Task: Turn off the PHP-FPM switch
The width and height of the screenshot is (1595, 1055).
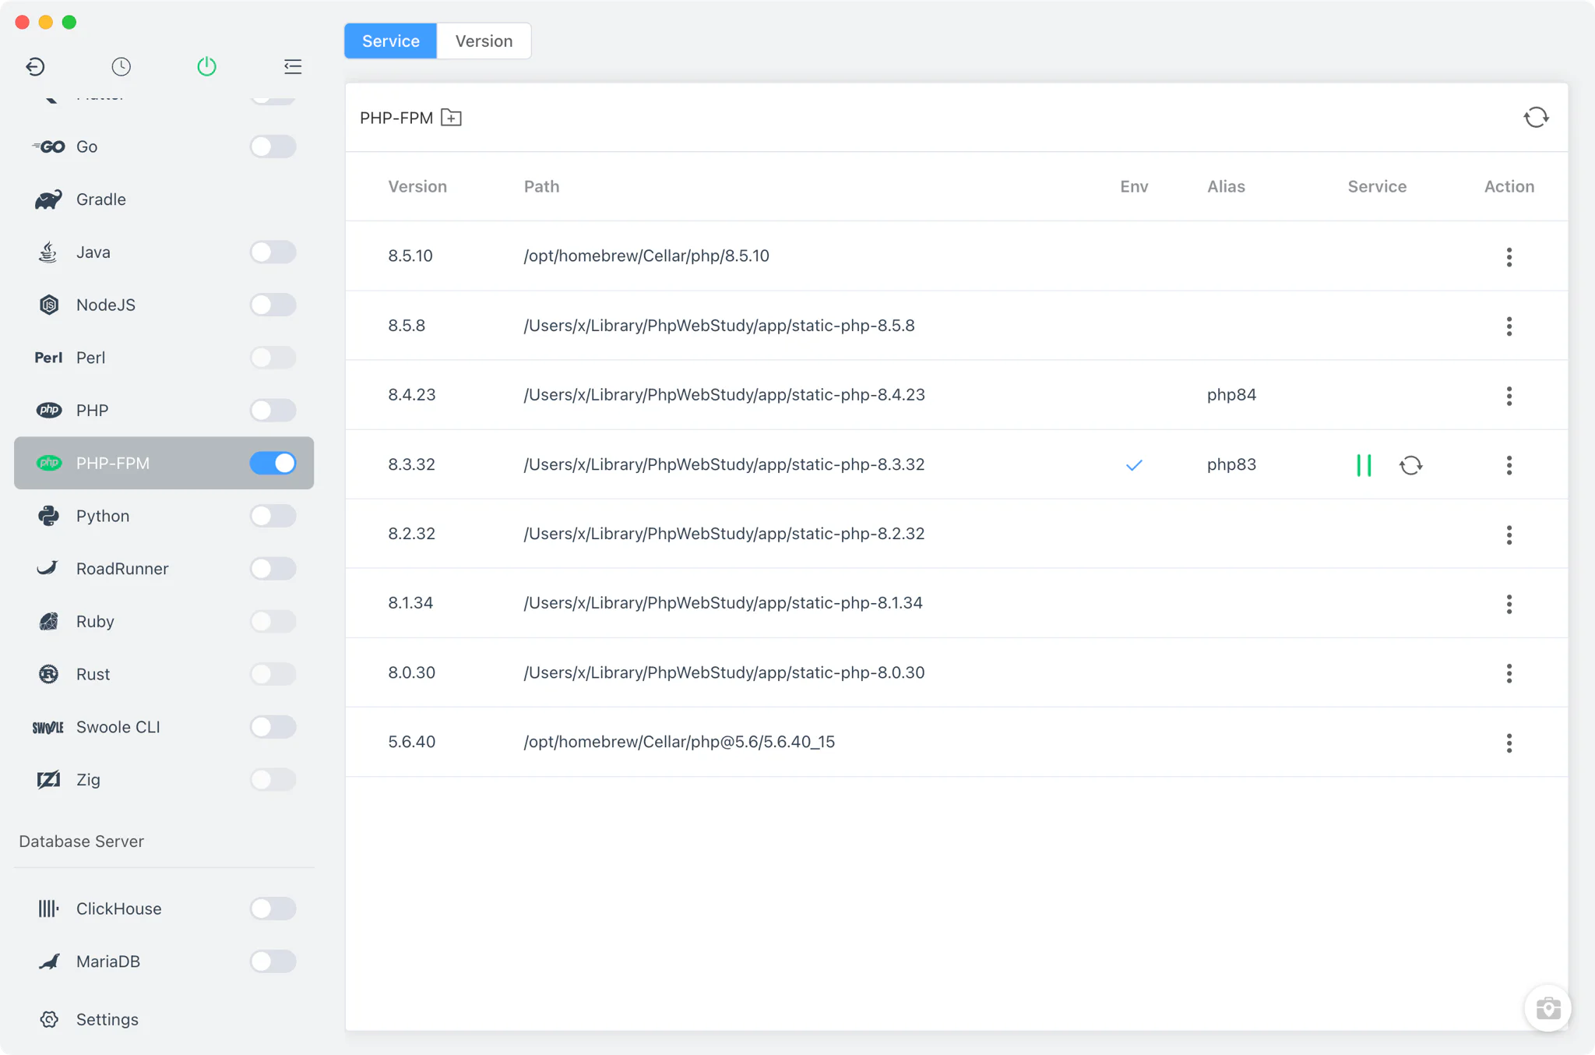Action: [273, 463]
